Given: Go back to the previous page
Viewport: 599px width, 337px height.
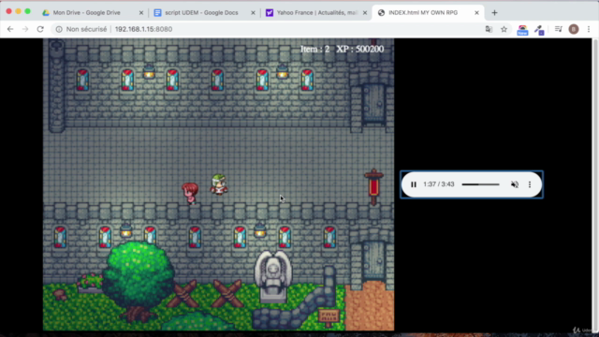Looking at the screenshot, I should tap(10, 29).
